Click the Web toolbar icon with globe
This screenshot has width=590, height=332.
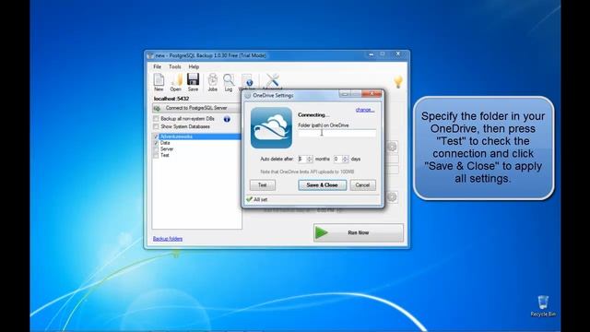coord(247,82)
